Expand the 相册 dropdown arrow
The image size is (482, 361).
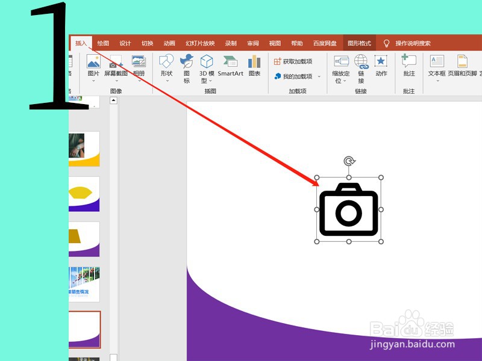pos(139,81)
